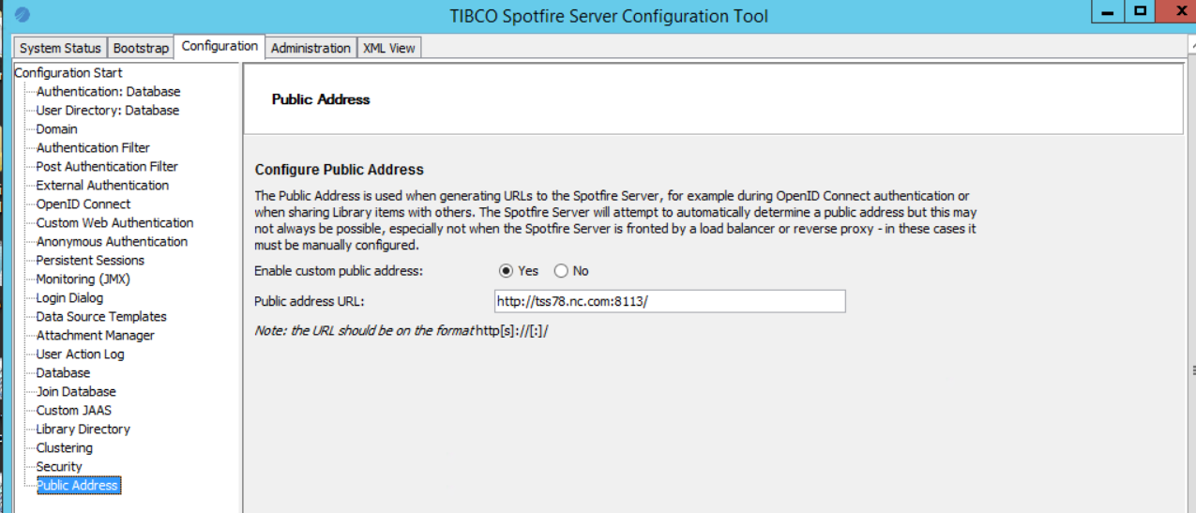Click the TIBCO Spotfire app icon in title bar
The width and height of the screenshot is (1196, 513).
(x=23, y=15)
